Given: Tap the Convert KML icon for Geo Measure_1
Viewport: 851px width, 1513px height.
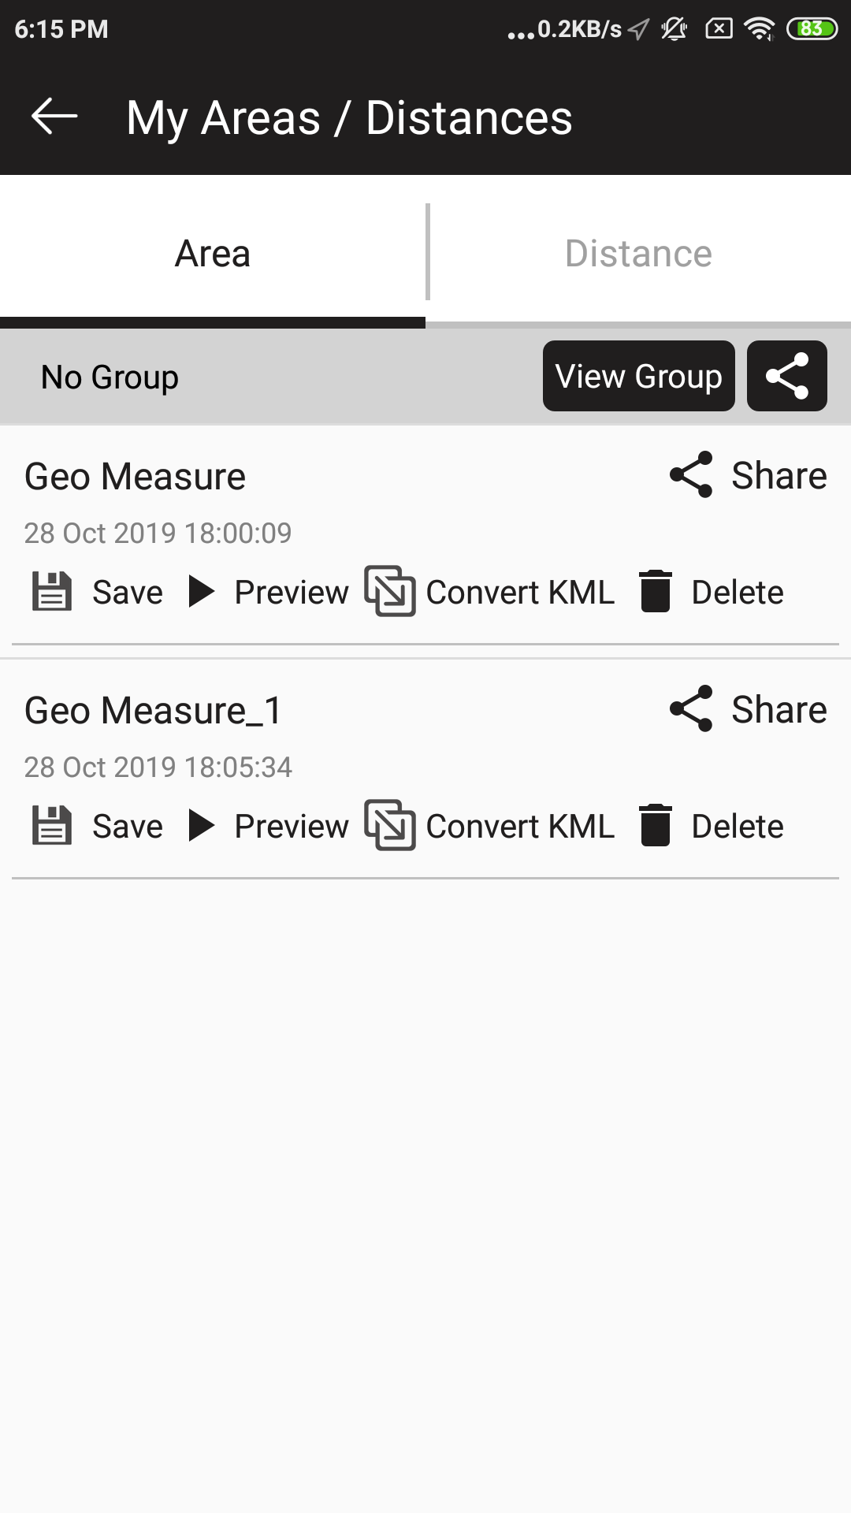Looking at the screenshot, I should pos(390,825).
